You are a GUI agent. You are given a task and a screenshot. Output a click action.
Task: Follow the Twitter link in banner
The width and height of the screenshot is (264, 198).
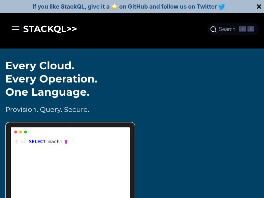pos(207,7)
